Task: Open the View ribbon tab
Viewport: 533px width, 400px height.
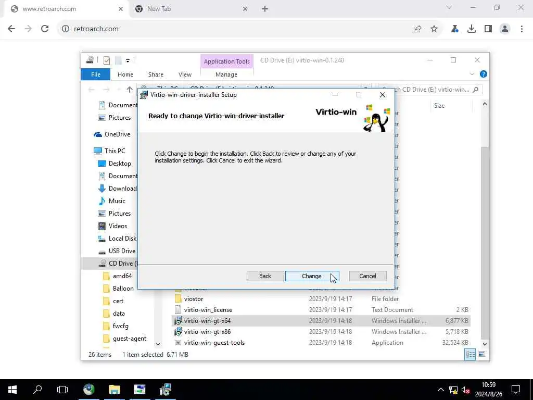Action: coord(185,74)
